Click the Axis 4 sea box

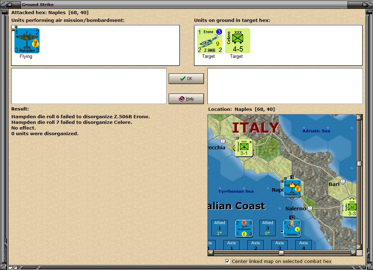[303, 245]
